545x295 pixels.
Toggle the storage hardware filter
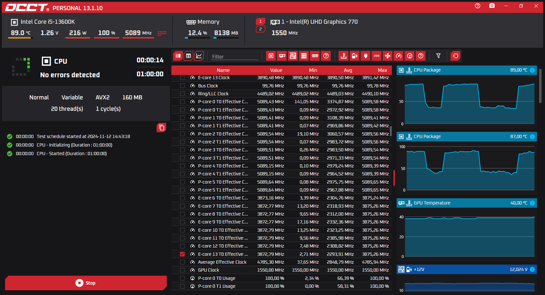click(304, 56)
